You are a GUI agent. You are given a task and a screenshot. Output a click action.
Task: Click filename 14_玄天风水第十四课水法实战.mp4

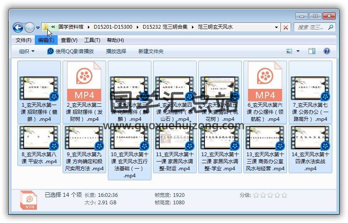pyautogui.click(x=310, y=161)
